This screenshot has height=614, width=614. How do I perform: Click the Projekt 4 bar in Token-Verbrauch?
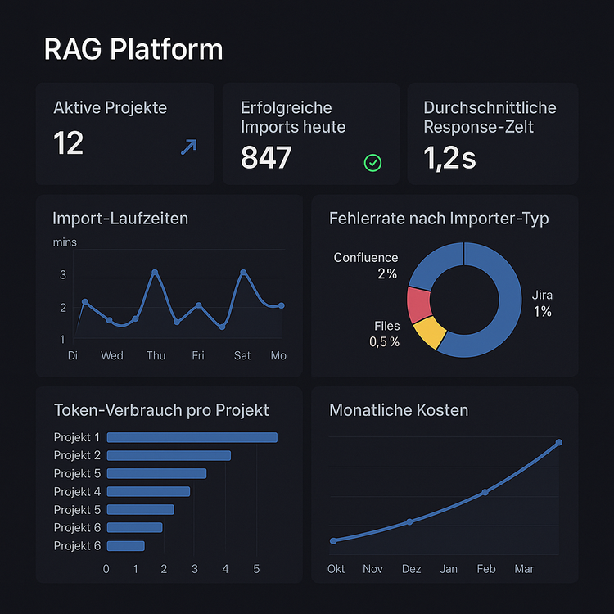[x=148, y=491]
